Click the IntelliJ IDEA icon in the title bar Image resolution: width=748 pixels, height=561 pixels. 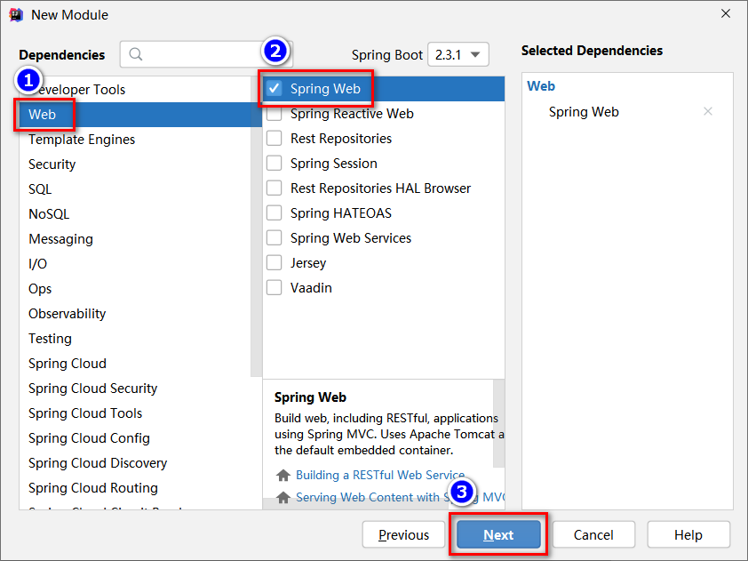coord(16,15)
